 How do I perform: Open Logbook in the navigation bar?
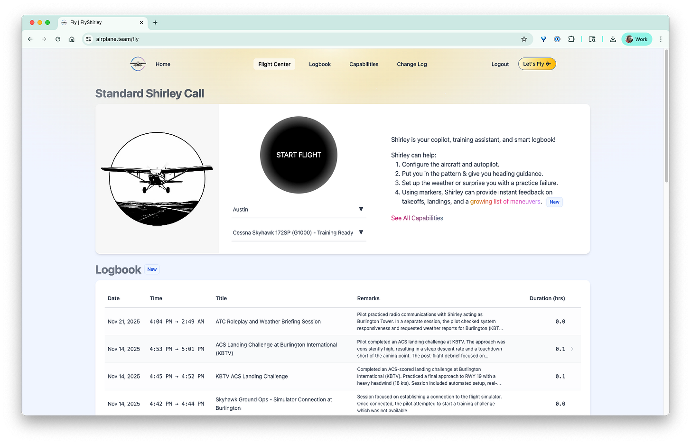coord(320,65)
